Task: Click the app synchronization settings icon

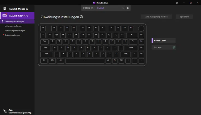Action: (5, 111)
